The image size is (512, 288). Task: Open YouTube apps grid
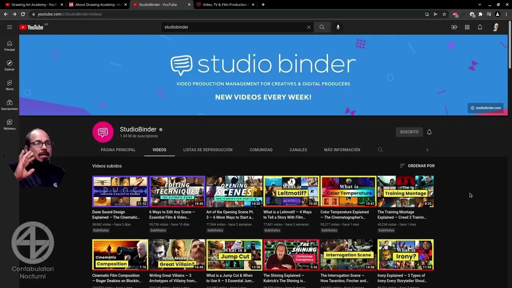(467, 27)
